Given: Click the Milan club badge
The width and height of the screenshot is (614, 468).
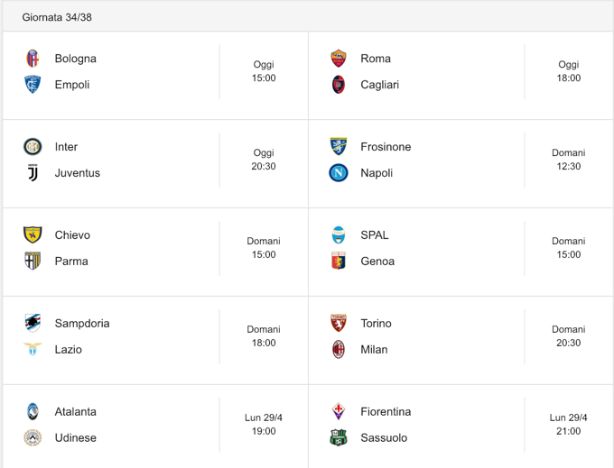Looking at the screenshot, I should [x=339, y=349].
